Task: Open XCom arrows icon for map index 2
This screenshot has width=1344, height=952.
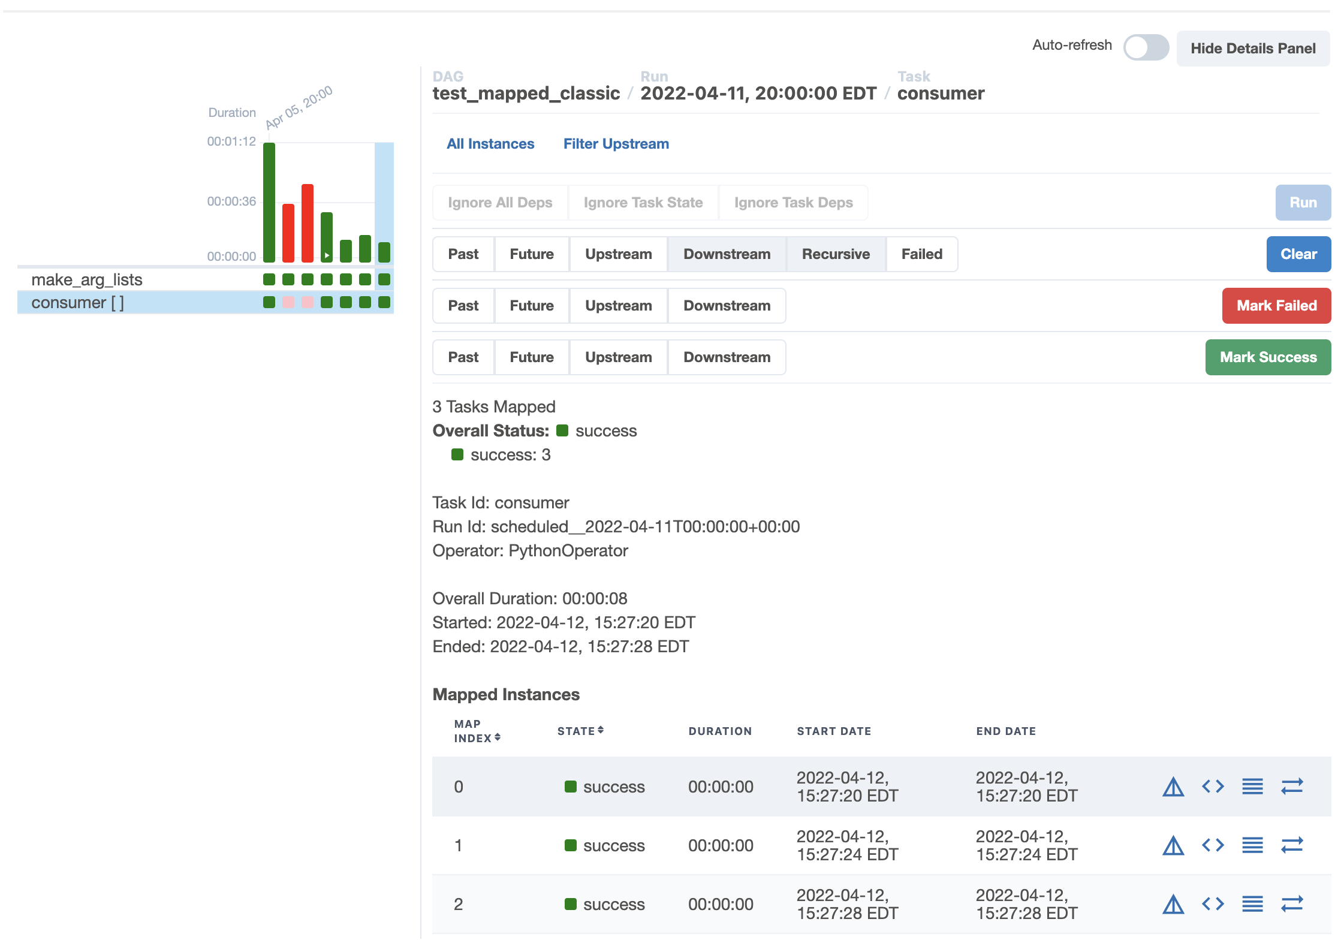Action: click(1292, 904)
